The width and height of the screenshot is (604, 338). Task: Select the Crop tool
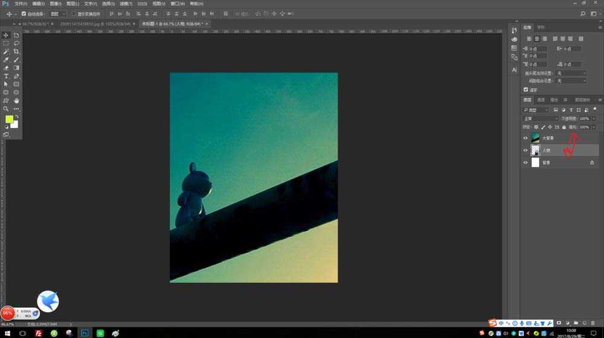point(16,52)
